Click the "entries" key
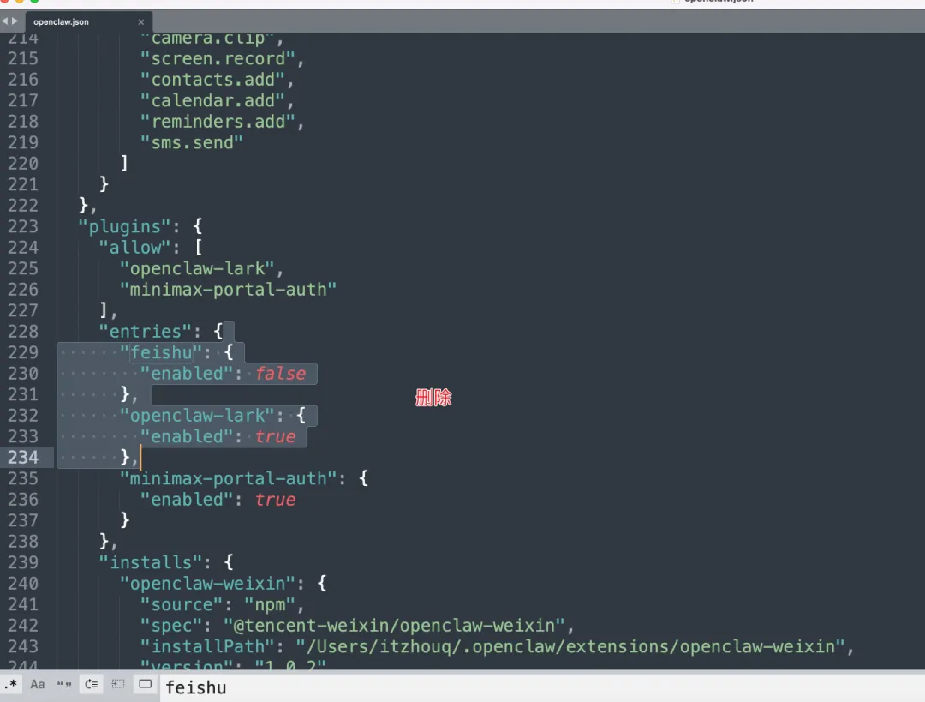 (x=145, y=332)
